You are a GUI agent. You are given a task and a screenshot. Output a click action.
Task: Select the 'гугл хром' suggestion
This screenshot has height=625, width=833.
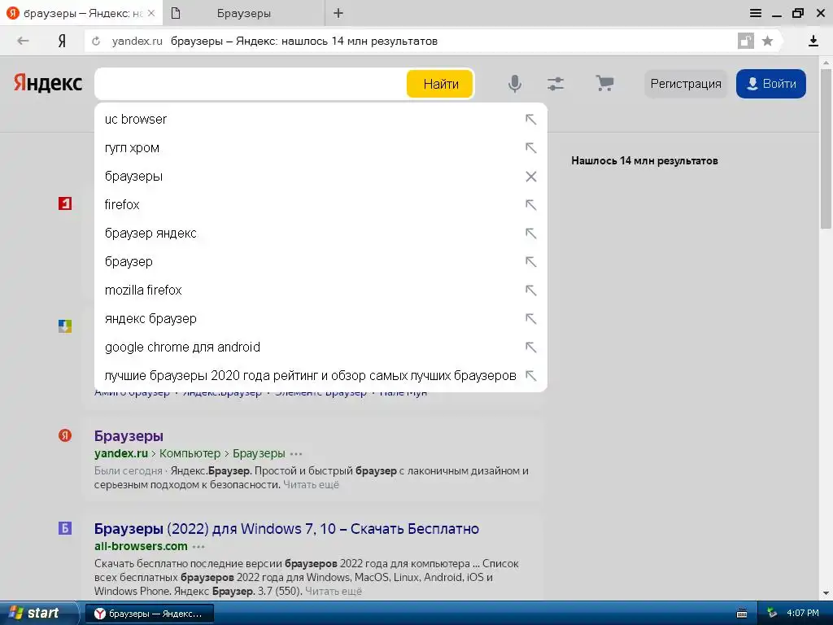pyautogui.click(x=321, y=148)
